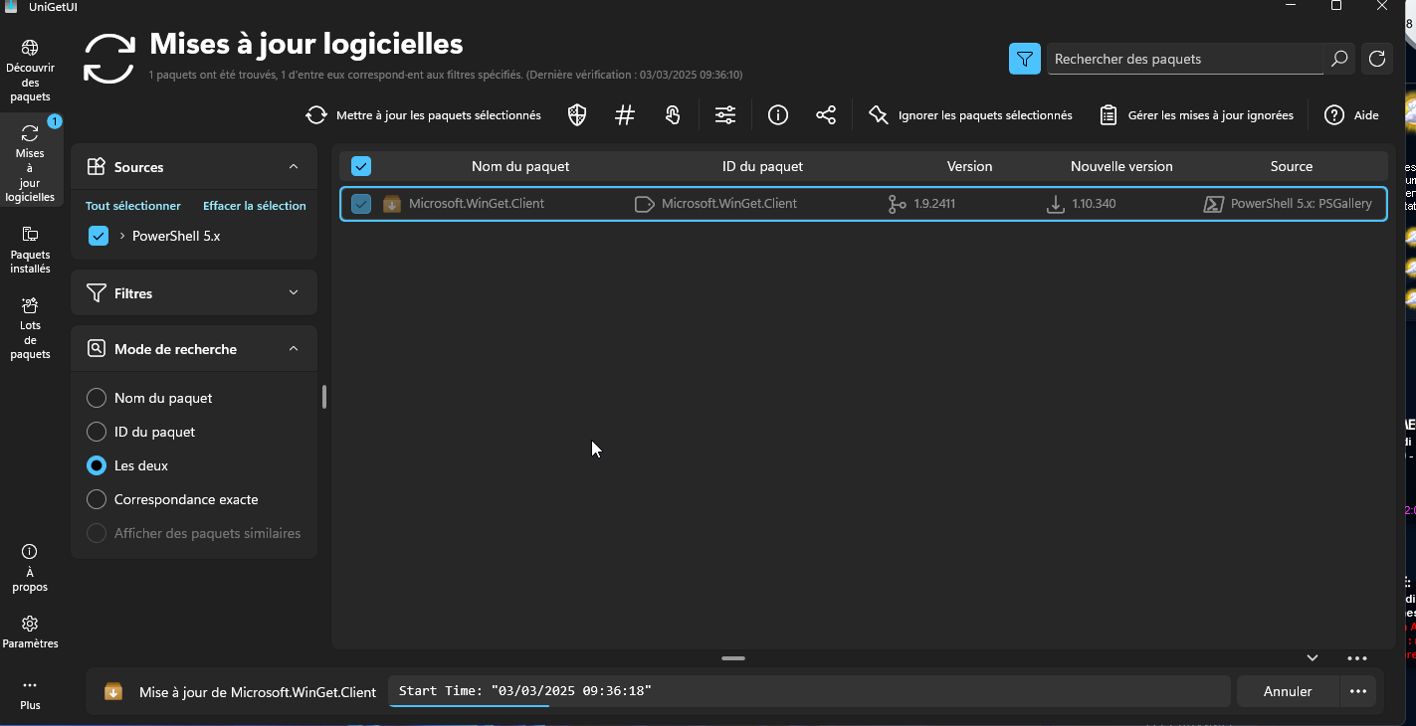Cancel the update with Annuler button
This screenshot has height=726, width=1416.
1288,691
